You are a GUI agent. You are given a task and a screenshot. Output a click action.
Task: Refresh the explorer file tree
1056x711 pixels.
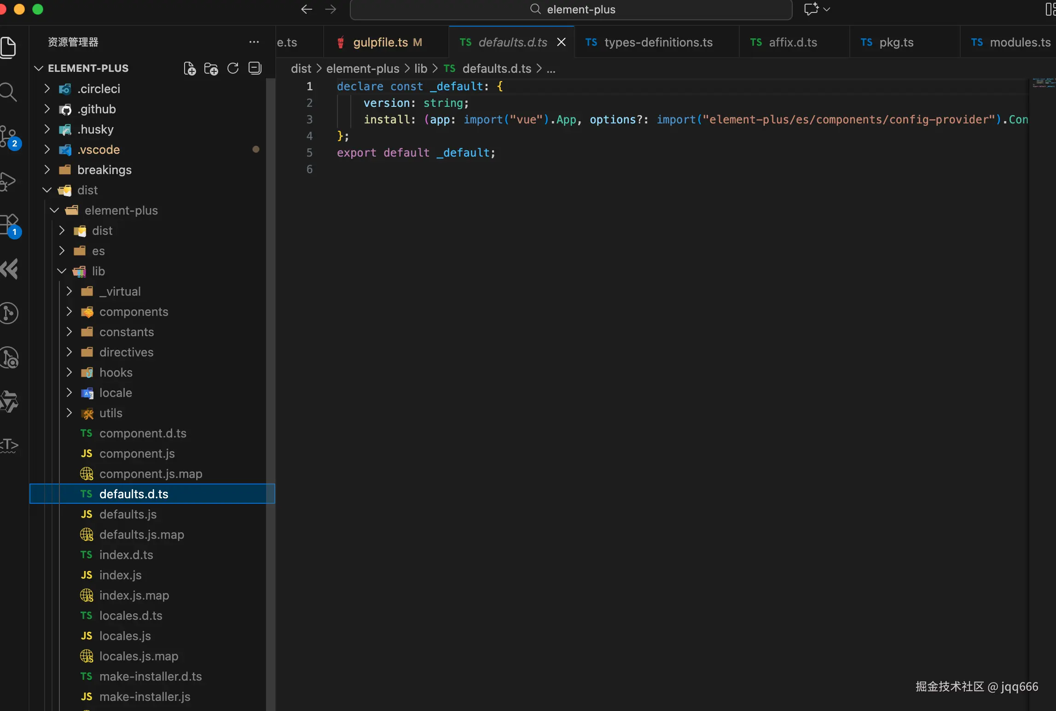233,69
